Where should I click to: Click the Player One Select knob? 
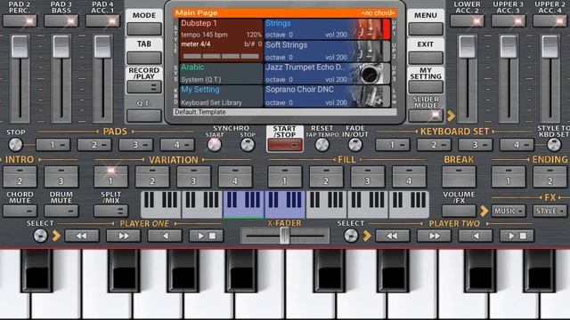[x=40, y=236]
